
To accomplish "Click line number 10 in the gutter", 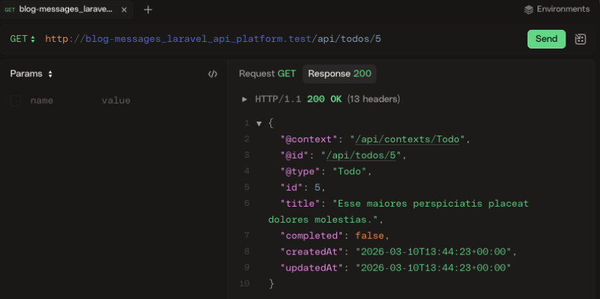I will pos(244,284).
